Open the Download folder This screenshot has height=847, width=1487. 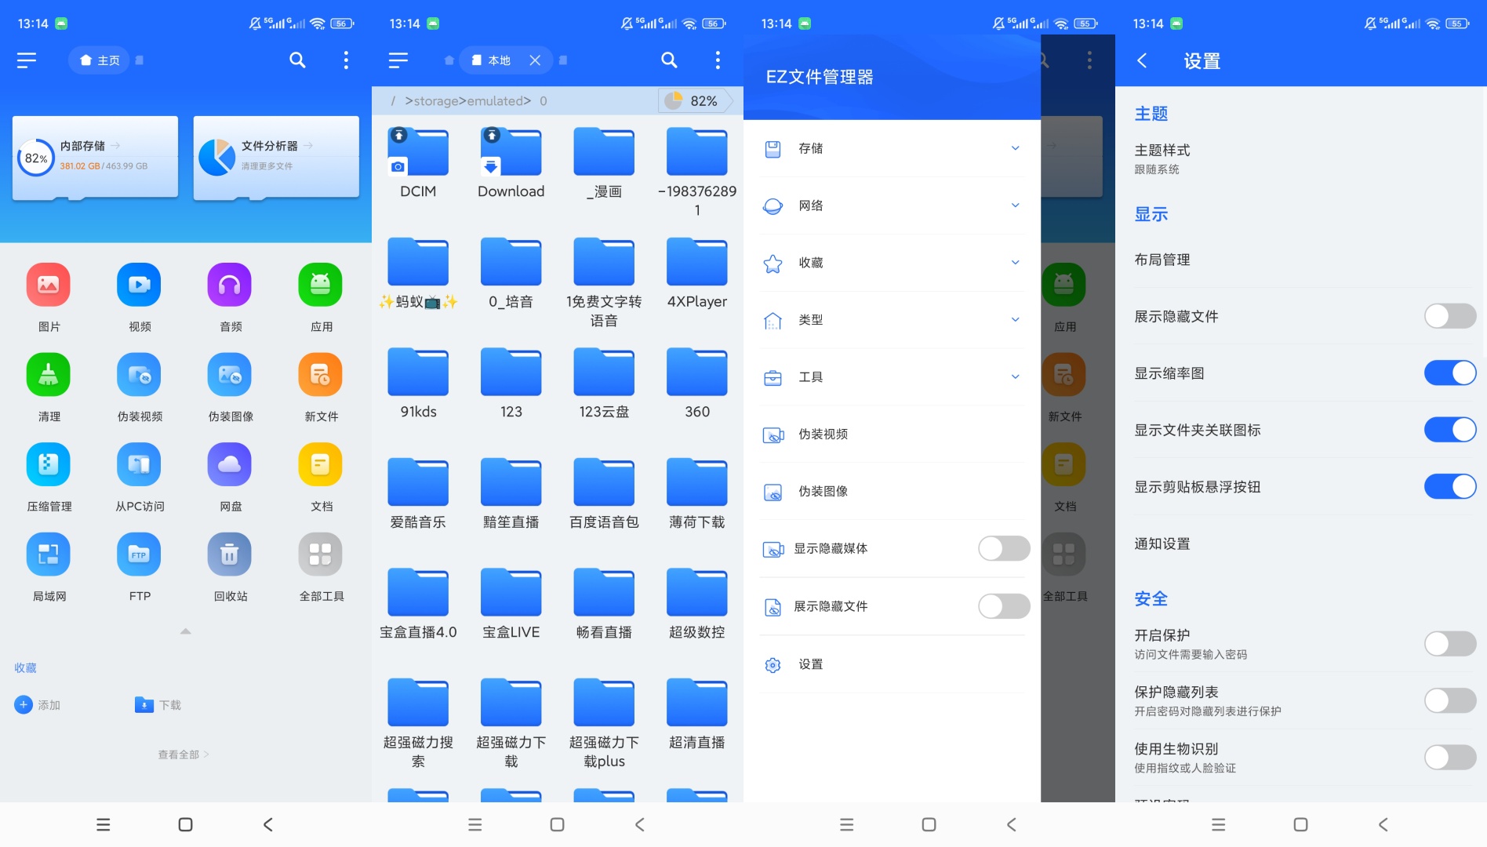tap(511, 163)
